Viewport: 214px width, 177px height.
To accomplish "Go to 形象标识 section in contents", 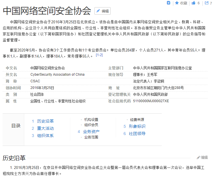I will (x=137, y=126).
